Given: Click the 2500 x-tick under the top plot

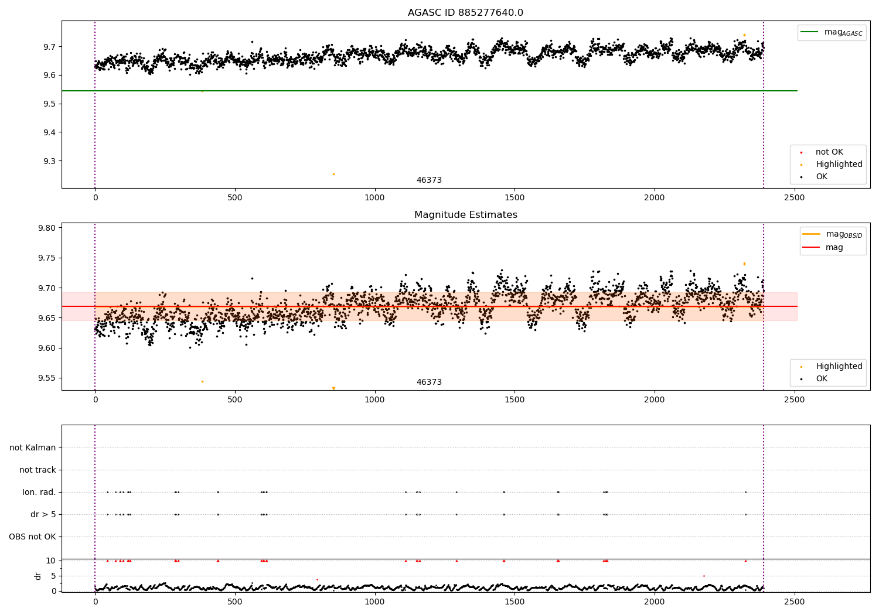Looking at the screenshot, I should pos(794,197).
